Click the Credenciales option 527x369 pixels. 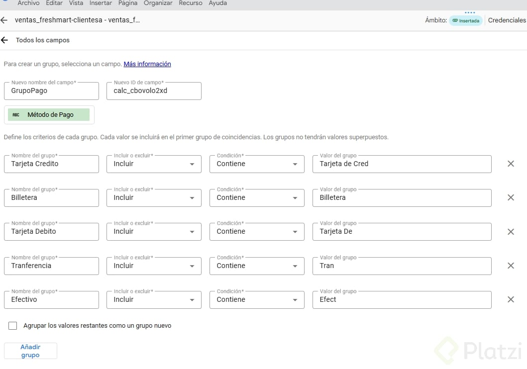pyautogui.click(x=507, y=20)
